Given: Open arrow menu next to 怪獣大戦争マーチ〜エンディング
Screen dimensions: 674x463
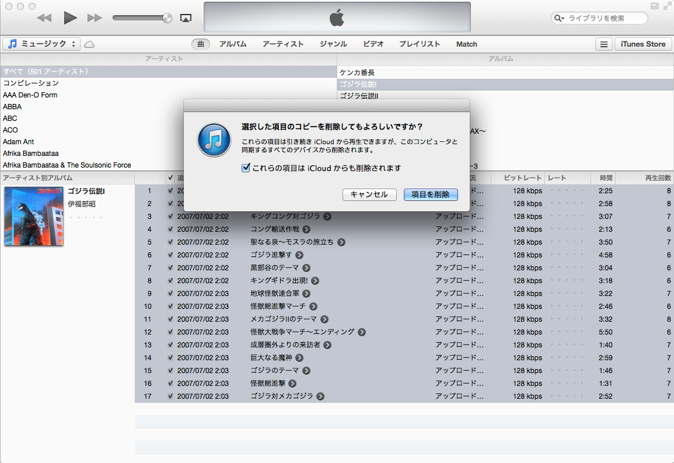Looking at the screenshot, I should (x=362, y=332).
